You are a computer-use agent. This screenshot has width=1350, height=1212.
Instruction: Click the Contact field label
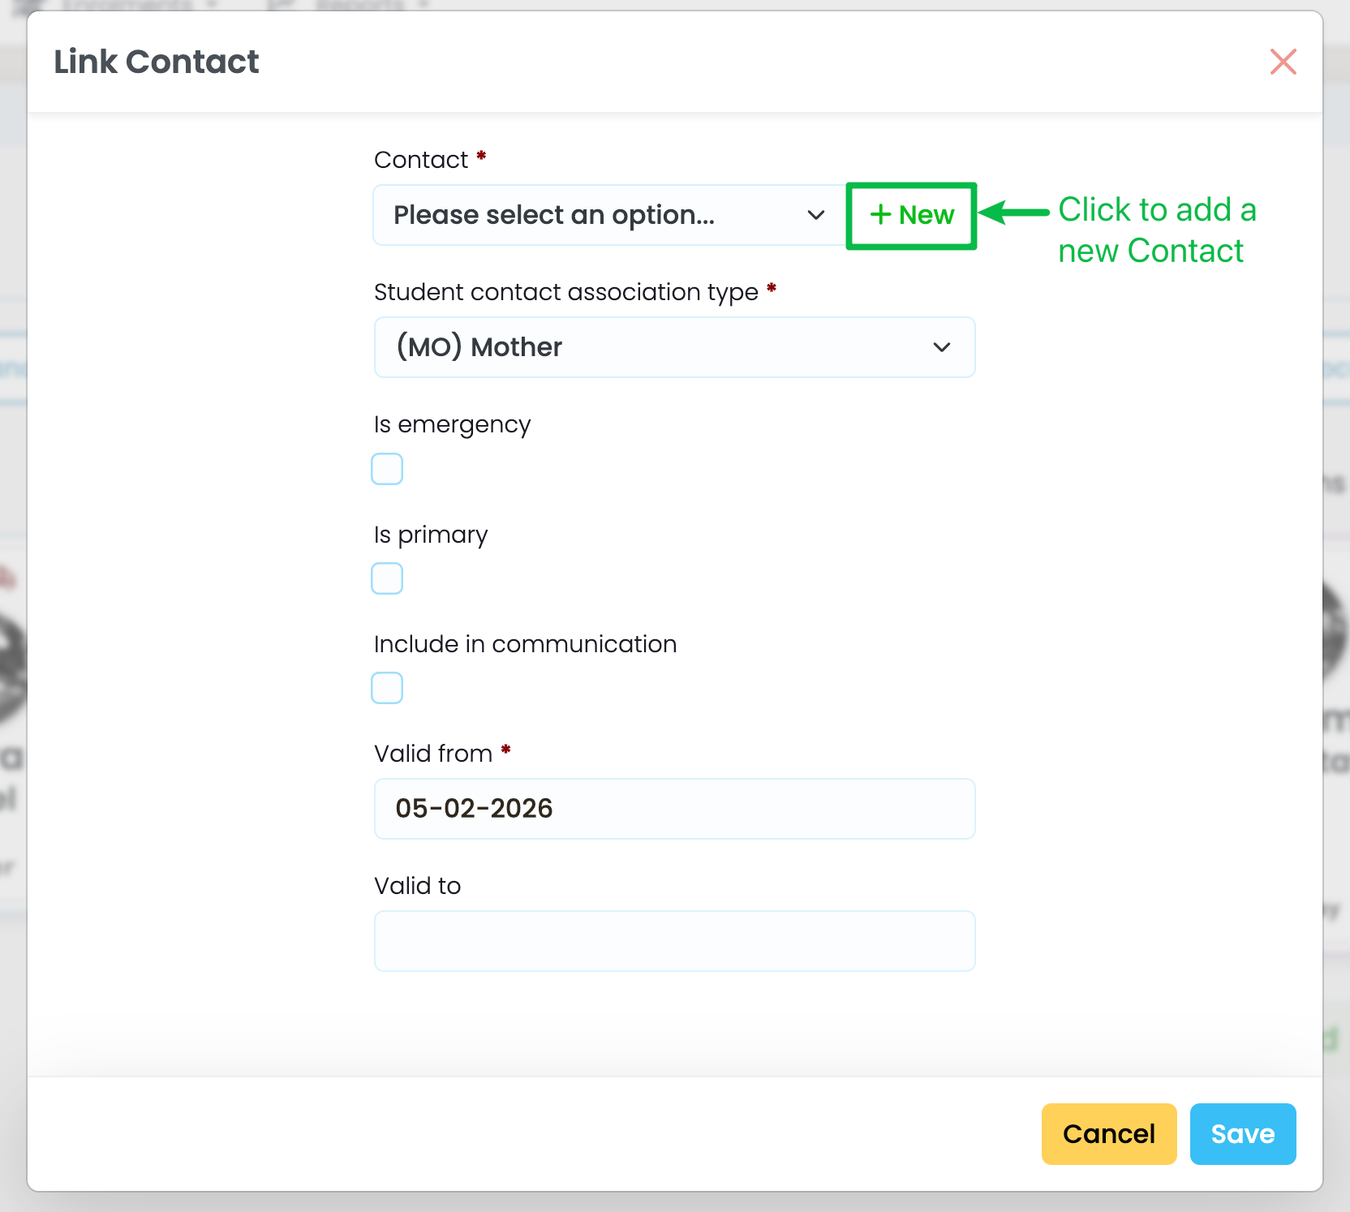[x=421, y=160]
